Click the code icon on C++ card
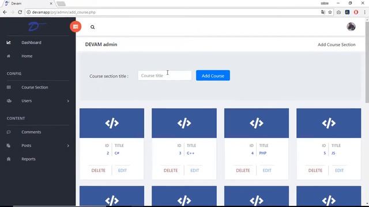 pyautogui.click(x=184, y=123)
